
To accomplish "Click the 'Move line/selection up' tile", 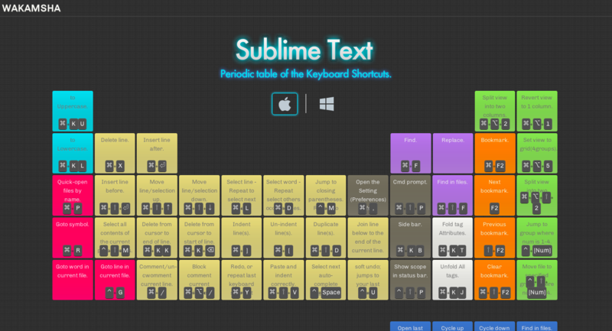I will click(x=157, y=196).
